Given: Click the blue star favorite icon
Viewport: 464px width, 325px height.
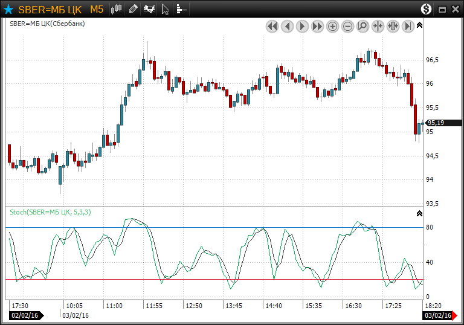Looking at the screenshot, I should (x=8, y=9).
